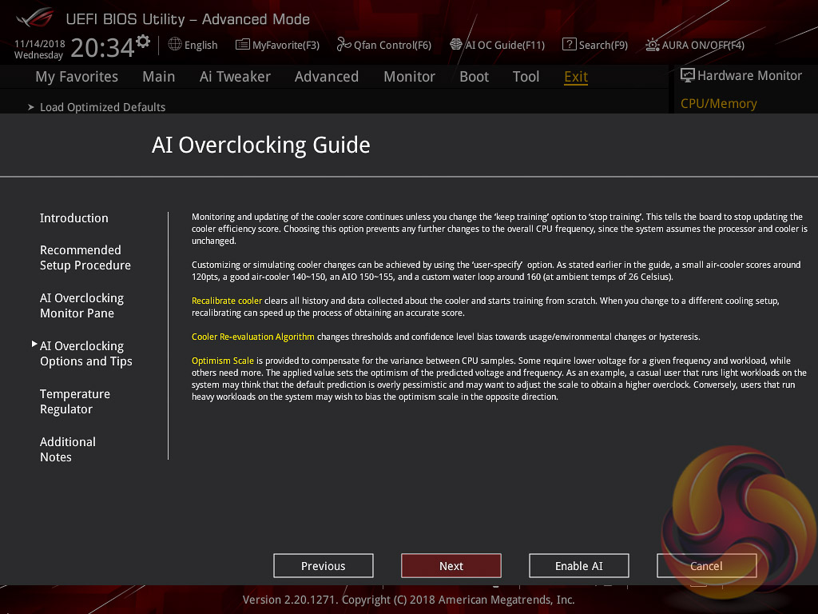Switch to My Favorites tab
818x614 pixels.
pos(77,77)
